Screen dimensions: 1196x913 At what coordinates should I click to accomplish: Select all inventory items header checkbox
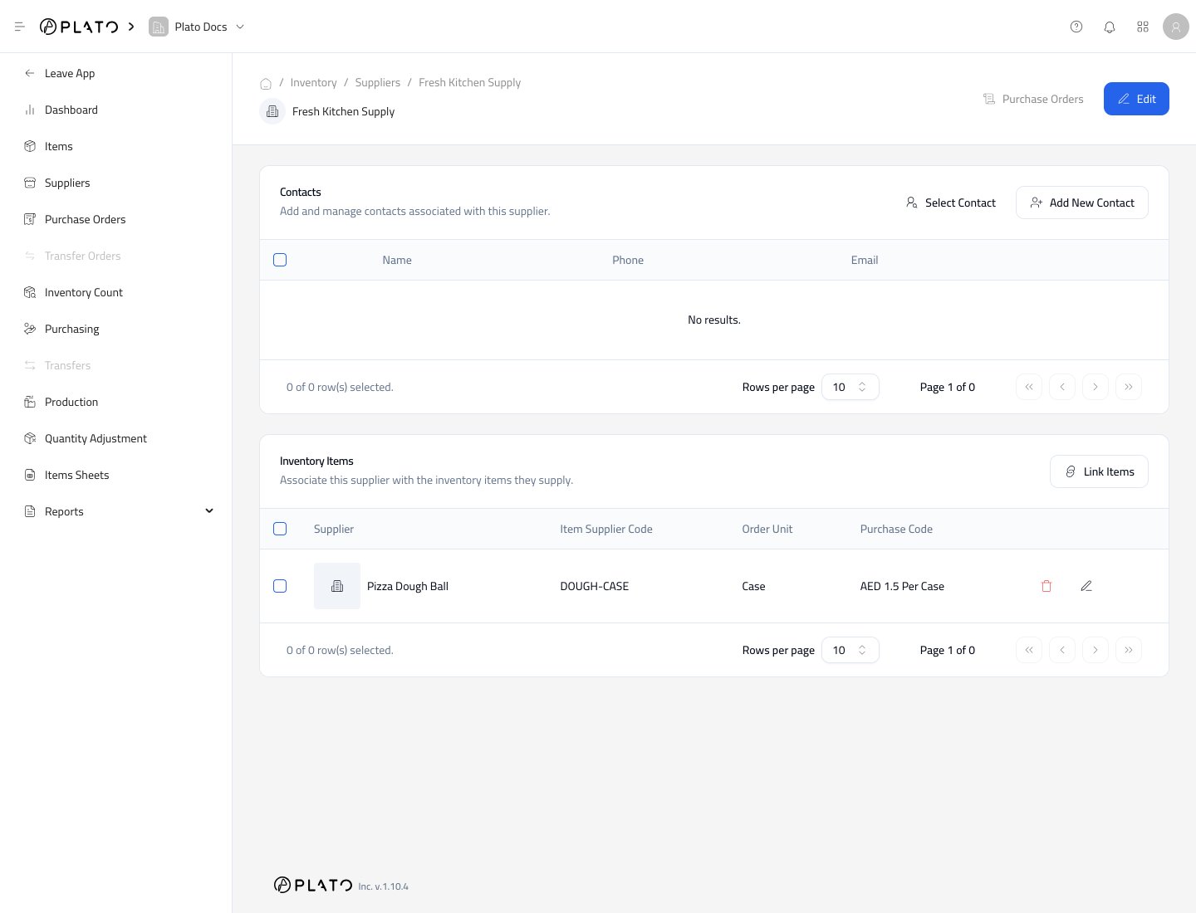(280, 529)
